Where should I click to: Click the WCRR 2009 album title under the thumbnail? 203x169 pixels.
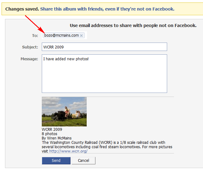click(x=52, y=130)
